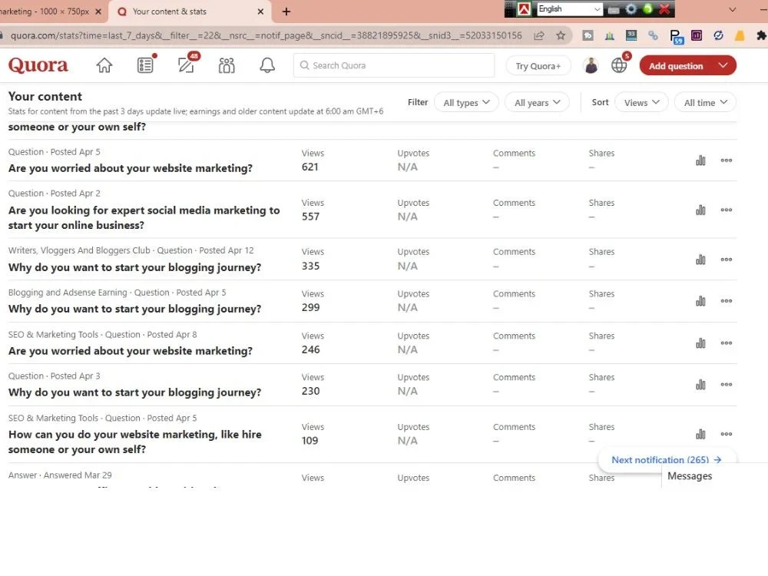Click the 621 views count
Image resolution: width=768 pixels, height=576 pixels.
(x=310, y=167)
